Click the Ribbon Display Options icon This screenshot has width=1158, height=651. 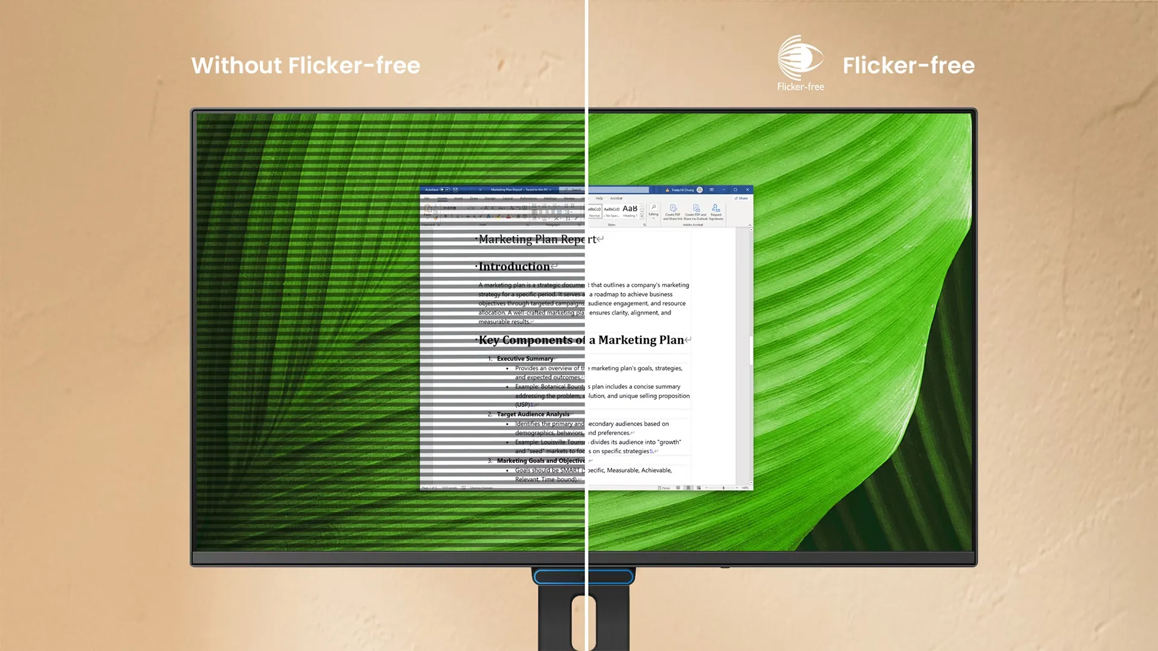coord(712,190)
